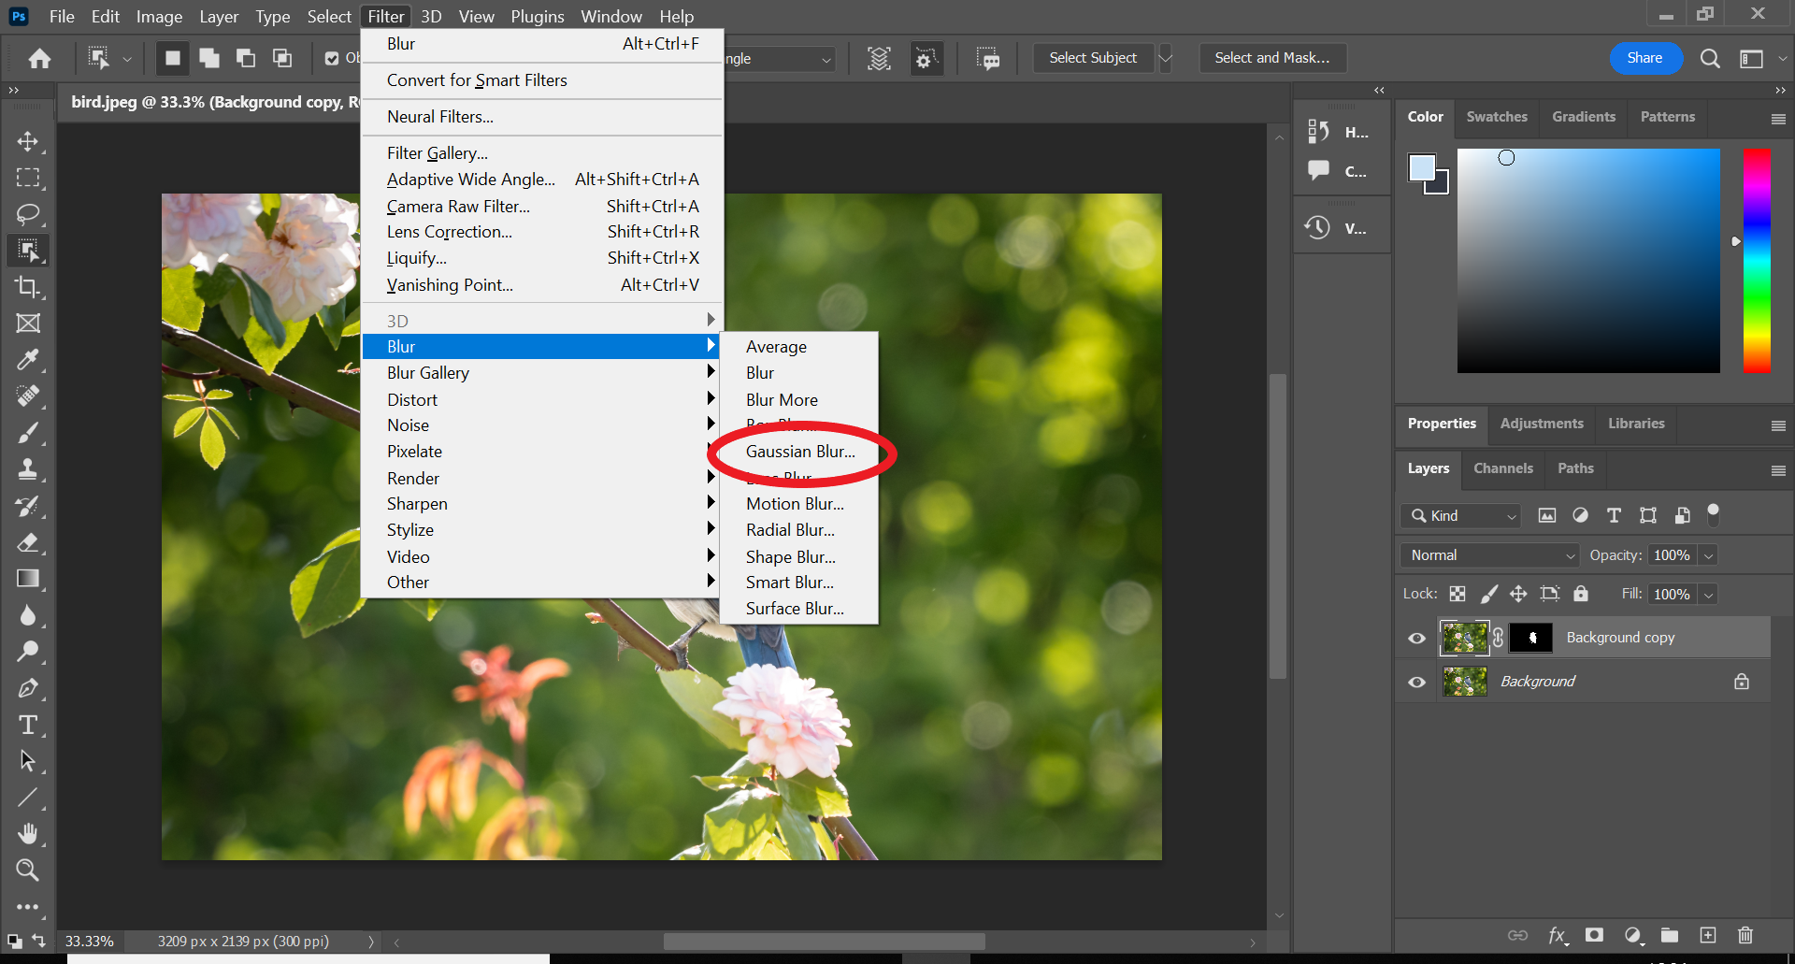The height and width of the screenshot is (964, 1795).
Task: Select the Move tool
Action: (28, 141)
